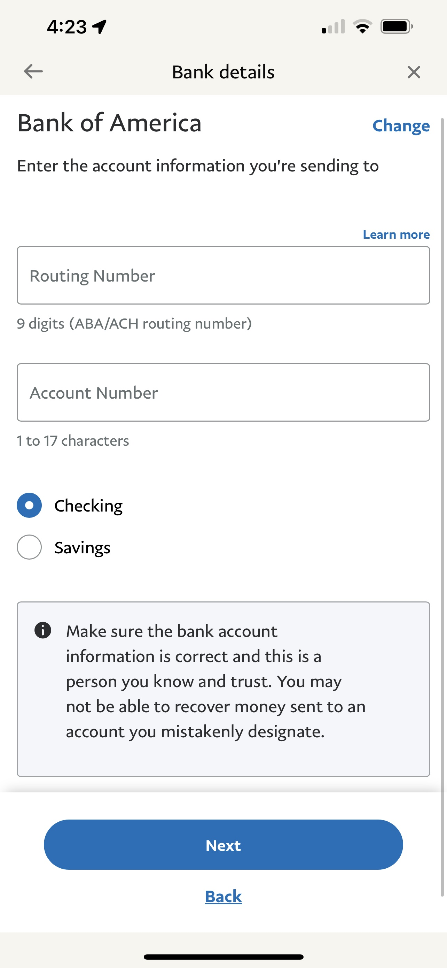Open the Learn more link
Image resolution: width=447 pixels, height=968 pixels.
(396, 235)
